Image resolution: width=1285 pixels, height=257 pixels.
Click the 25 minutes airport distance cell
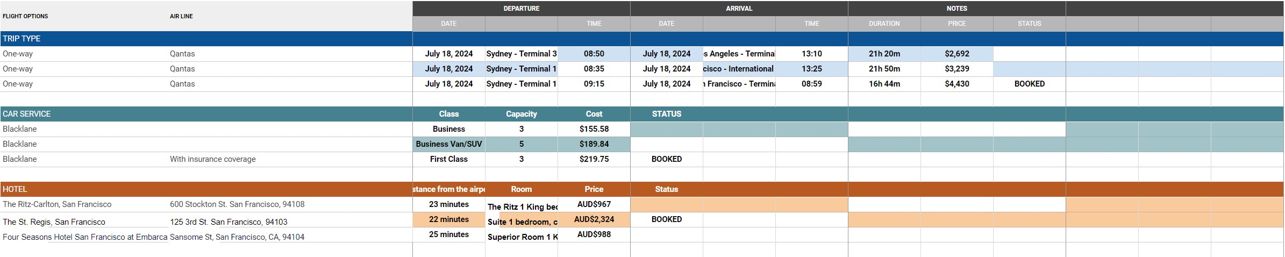point(448,234)
